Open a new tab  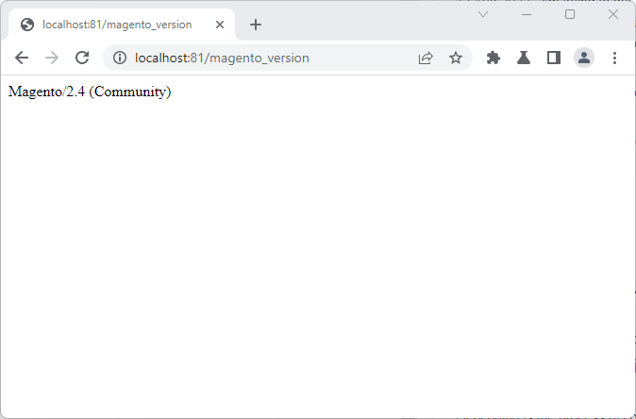point(256,25)
